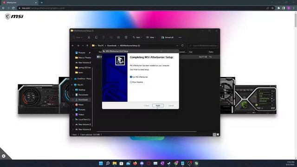Click the Explorer search box
The height and width of the screenshot is (167, 297).
(203, 45)
